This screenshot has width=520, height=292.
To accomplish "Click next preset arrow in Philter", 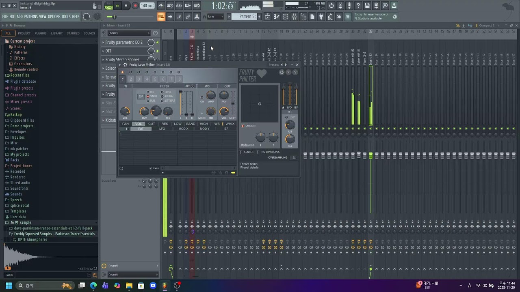I will click(x=286, y=64).
